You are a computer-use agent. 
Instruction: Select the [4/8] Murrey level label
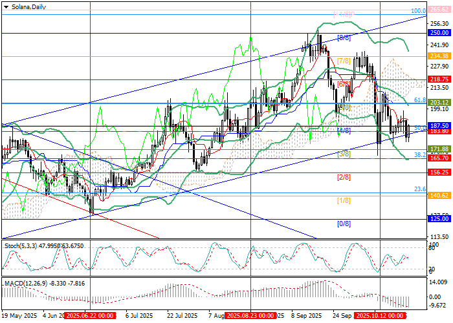point(344,131)
